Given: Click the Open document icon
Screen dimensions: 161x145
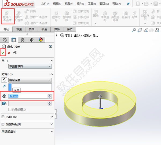Looking at the screenshot, I should pos(147,4).
